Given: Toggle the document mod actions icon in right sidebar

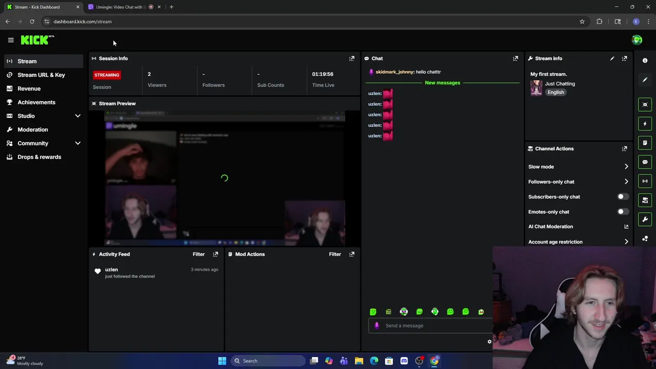Looking at the screenshot, I should click(645, 143).
